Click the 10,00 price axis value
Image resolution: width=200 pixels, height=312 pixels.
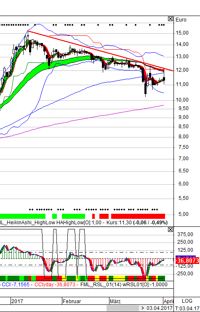pyautogui.click(x=182, y=100)
